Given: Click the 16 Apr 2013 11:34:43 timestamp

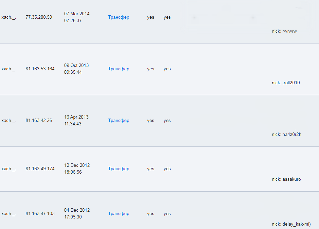Looking at the screenshot, I should tap(76, 121).
